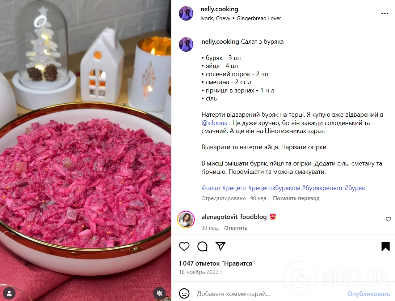
Task: Unmute the video with the speaker icon
Action: click(159, 293)
